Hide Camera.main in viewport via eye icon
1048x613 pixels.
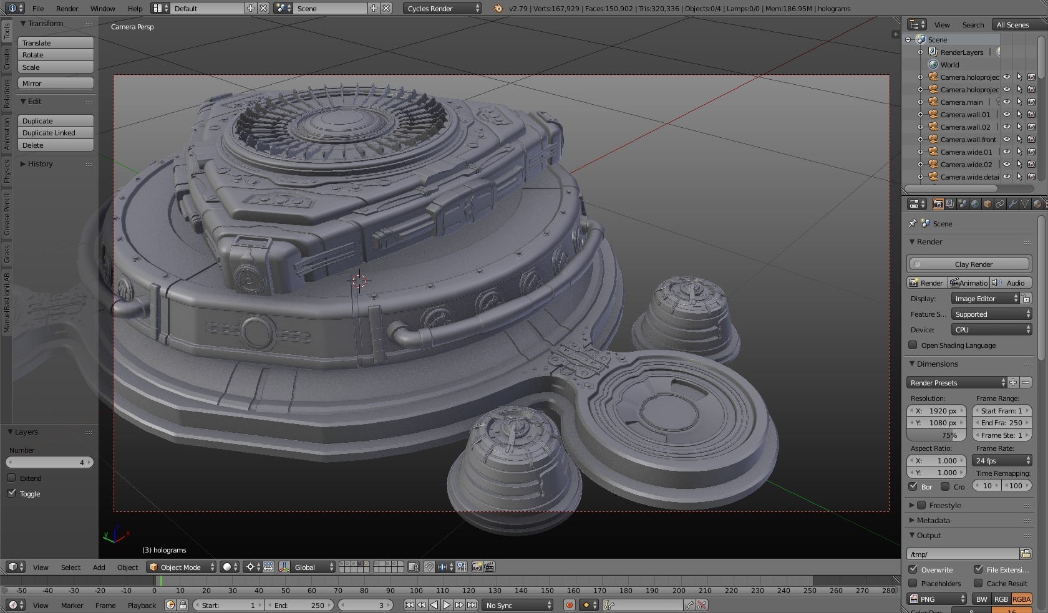[1006, 102]
